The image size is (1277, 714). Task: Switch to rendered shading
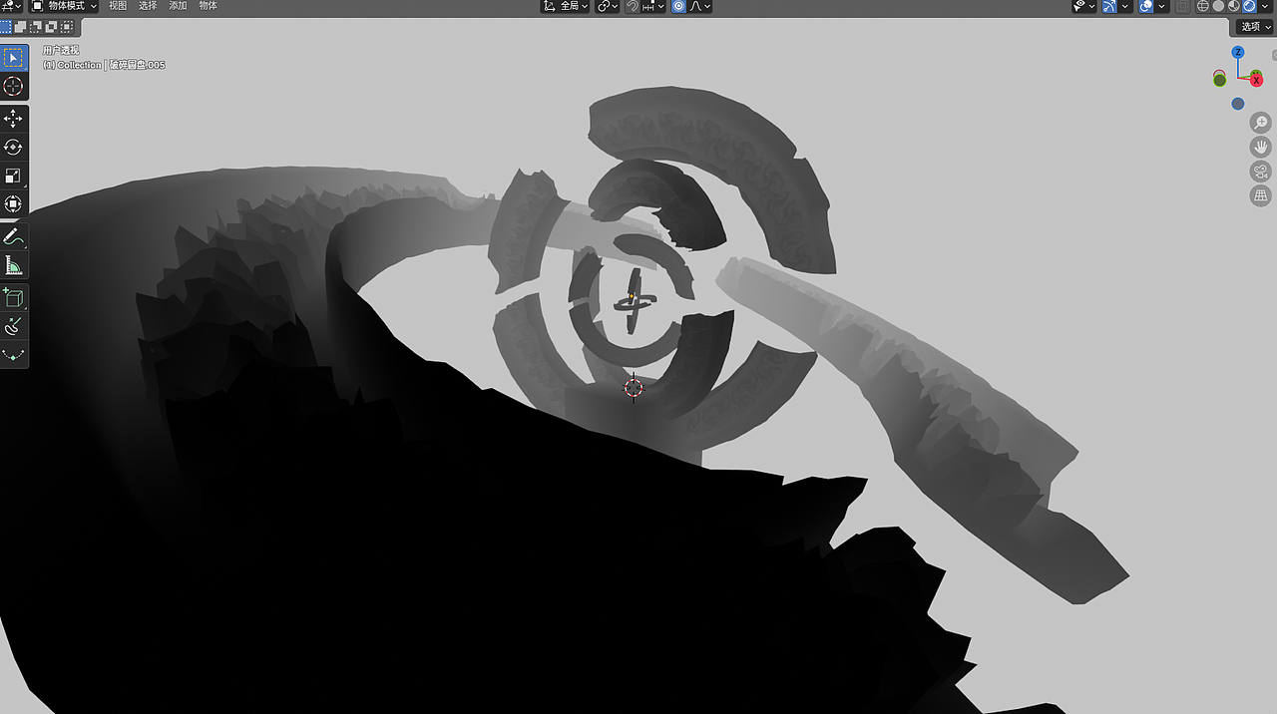pos(1249,6)
